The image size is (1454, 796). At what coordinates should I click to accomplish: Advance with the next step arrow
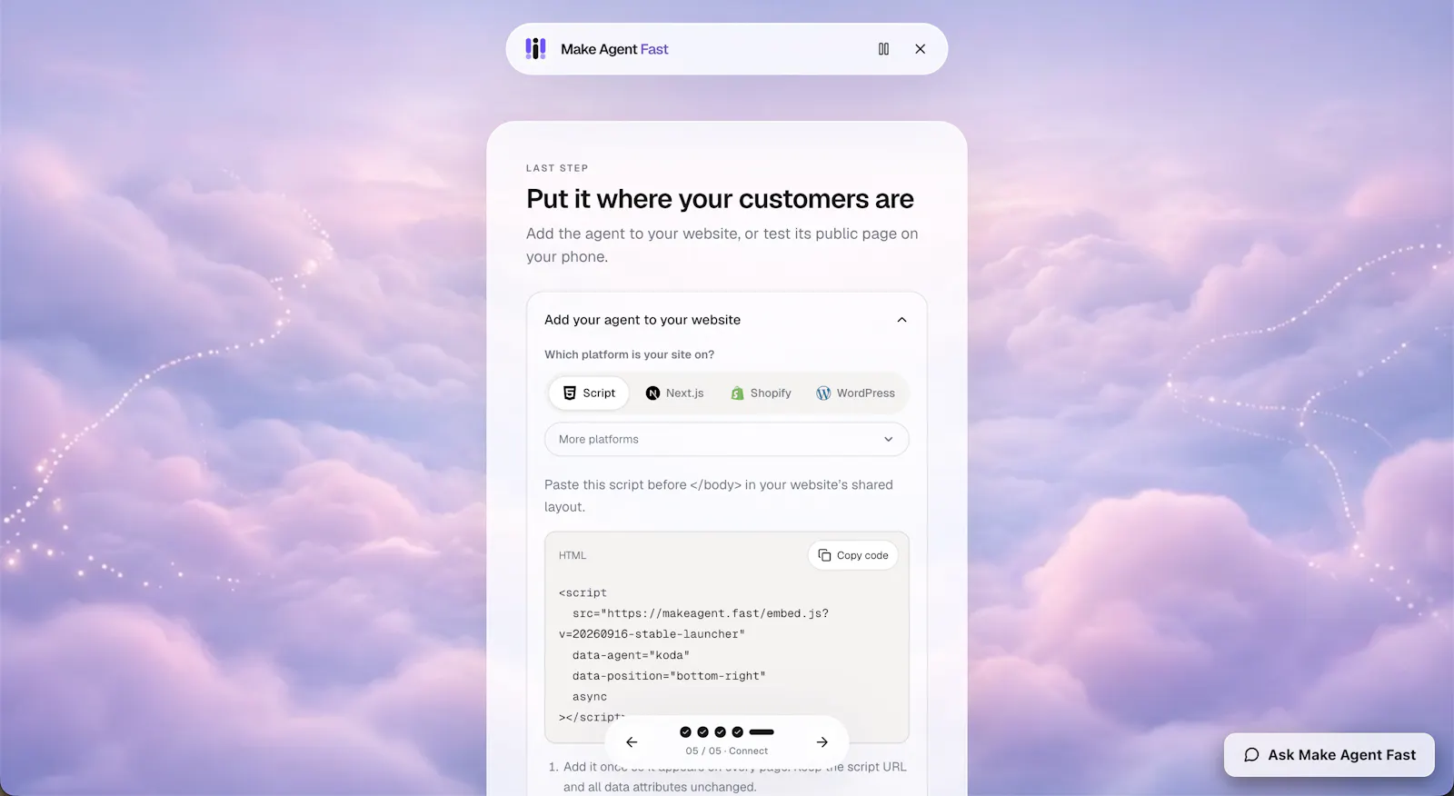822,742
